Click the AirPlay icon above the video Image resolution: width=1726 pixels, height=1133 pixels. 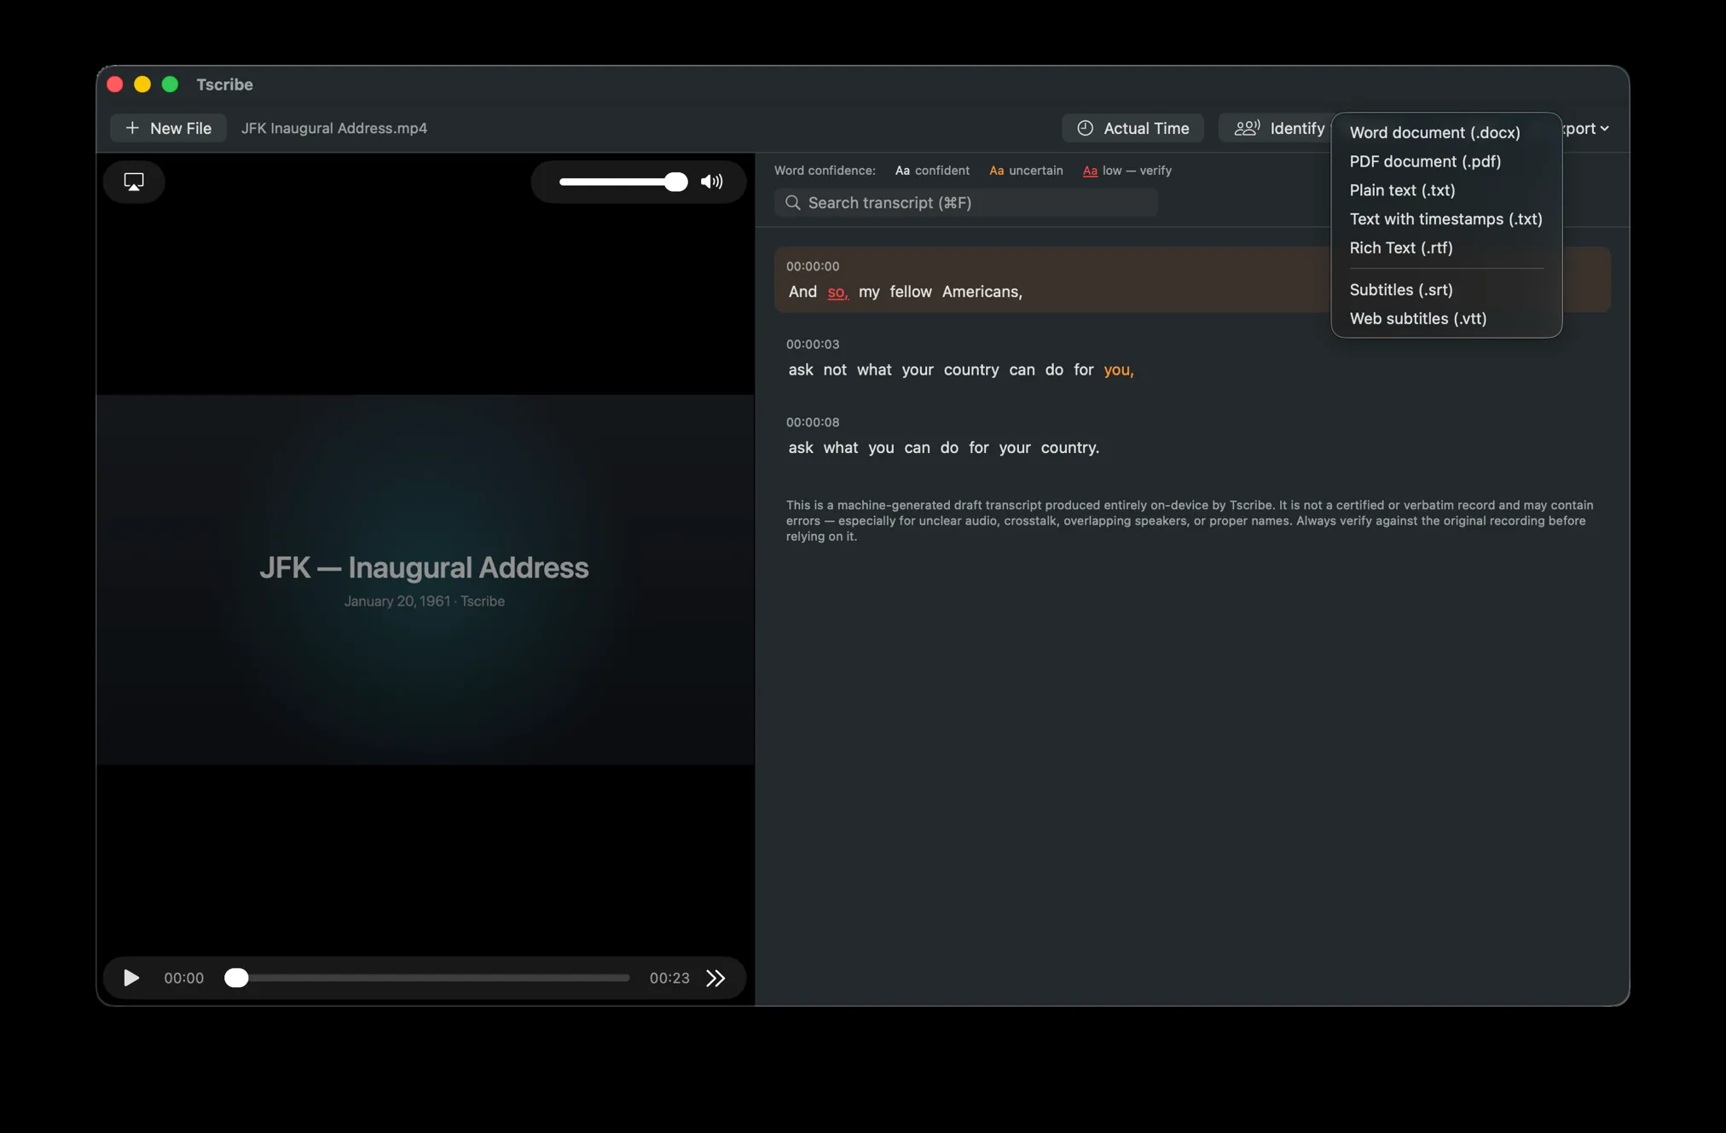[x=134, y=182]
